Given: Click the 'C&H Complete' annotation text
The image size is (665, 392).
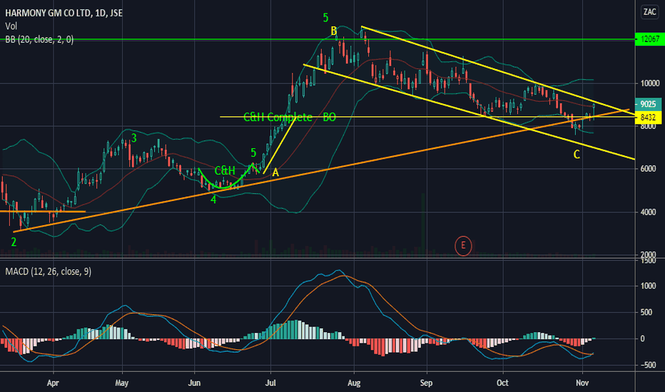Looking at the screenshot, I should click(278, 117).
